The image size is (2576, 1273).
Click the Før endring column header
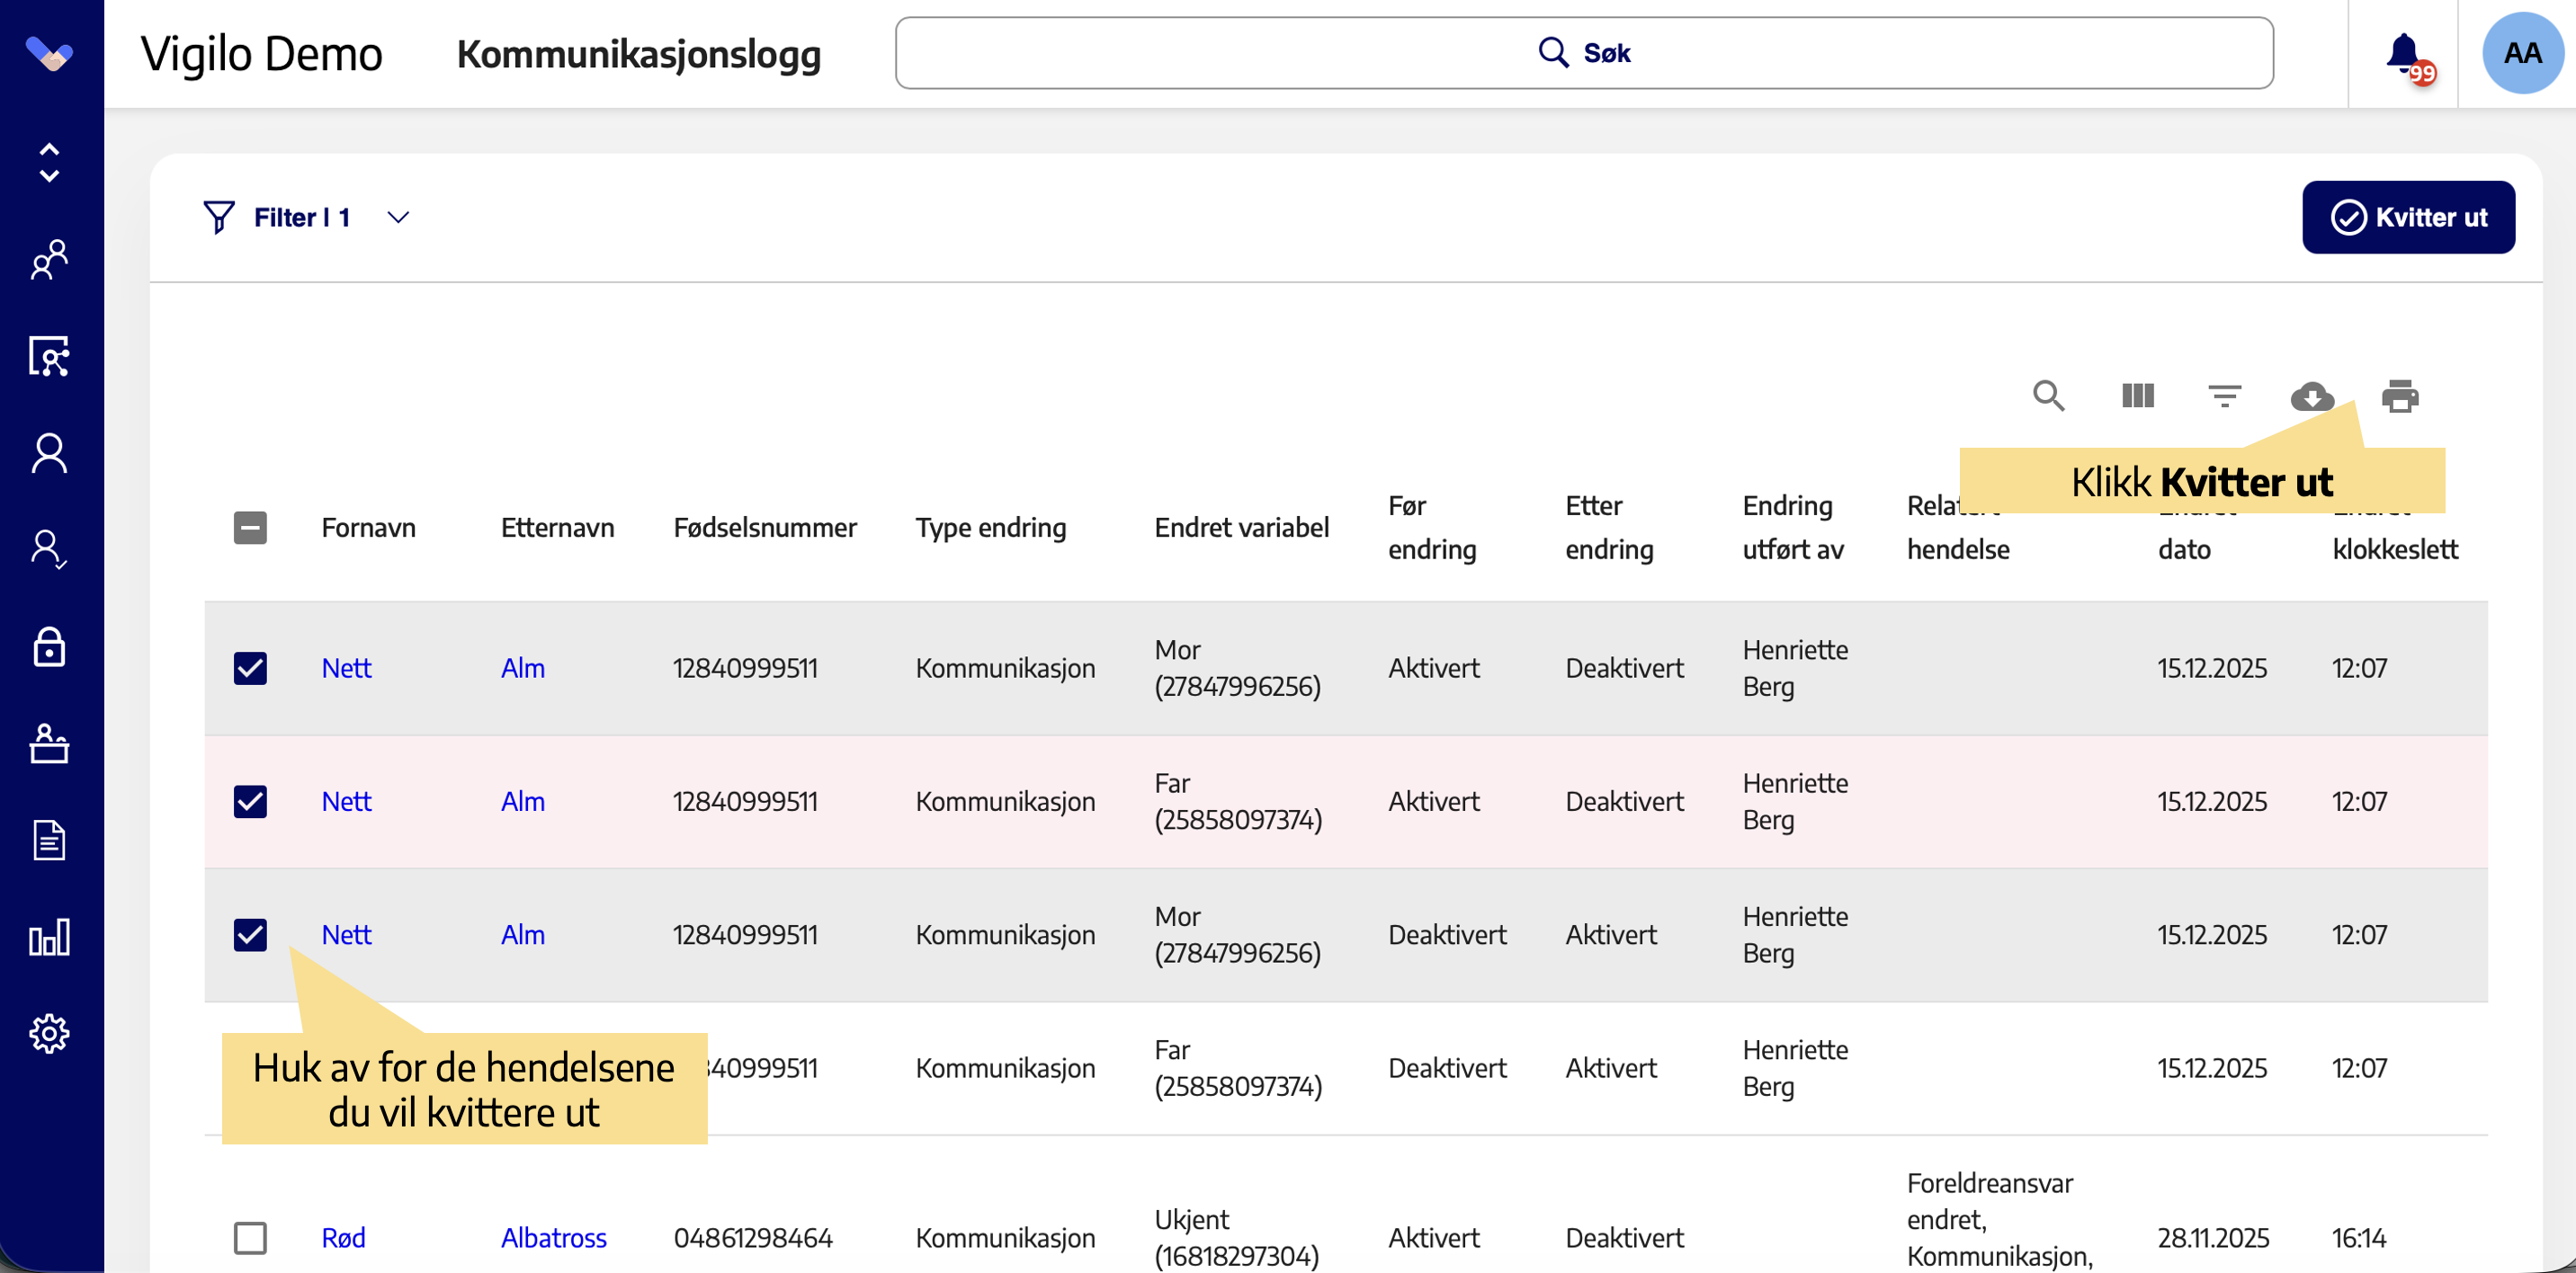(1432, 527)
